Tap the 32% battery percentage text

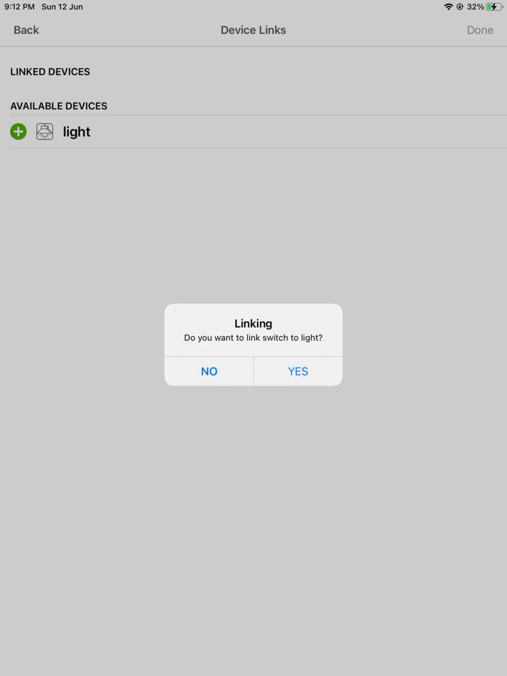pos(475,7)
